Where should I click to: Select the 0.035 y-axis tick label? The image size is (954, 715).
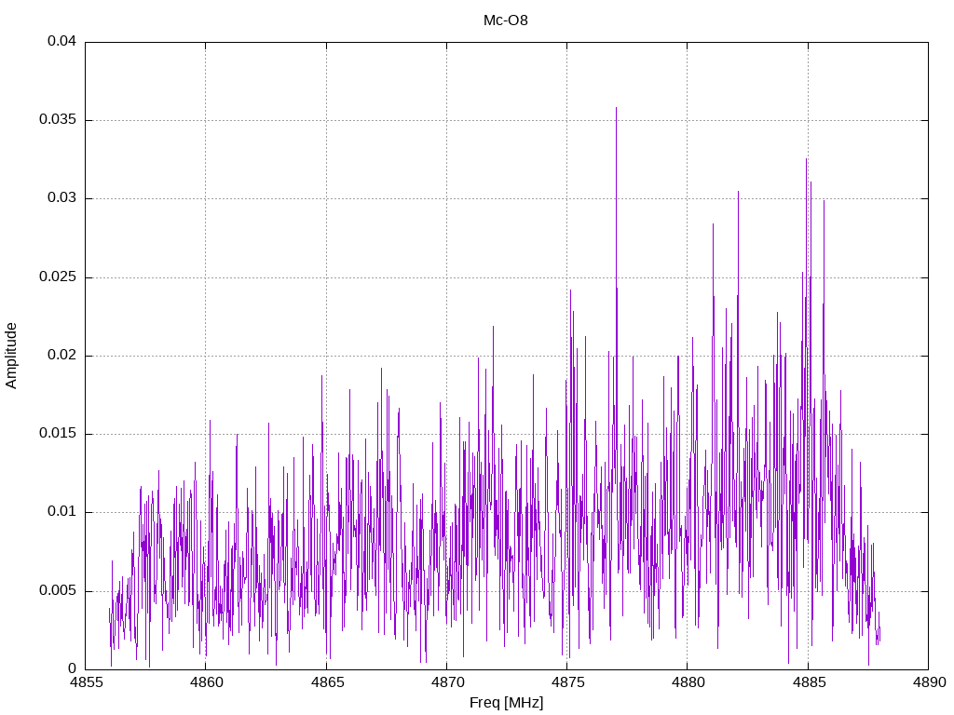pyautogui.click(x=59, y=120)
